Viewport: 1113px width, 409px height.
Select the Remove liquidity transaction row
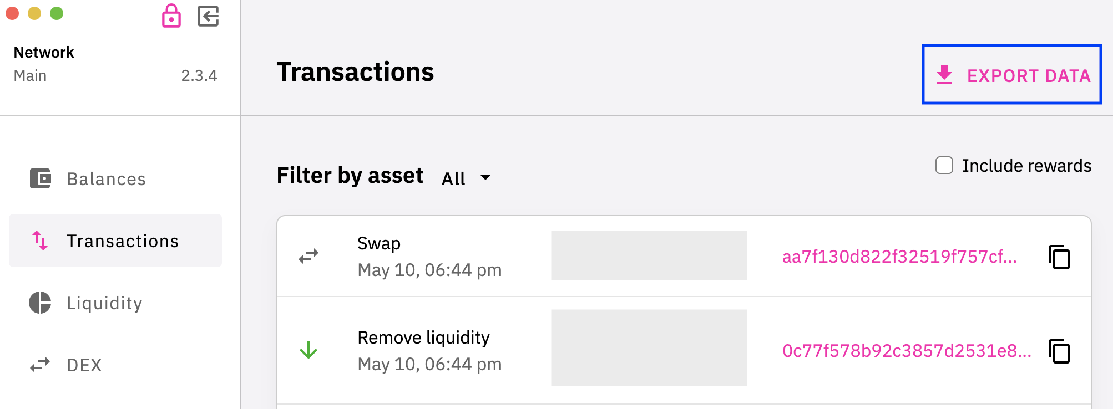click(x=684, y=350)
